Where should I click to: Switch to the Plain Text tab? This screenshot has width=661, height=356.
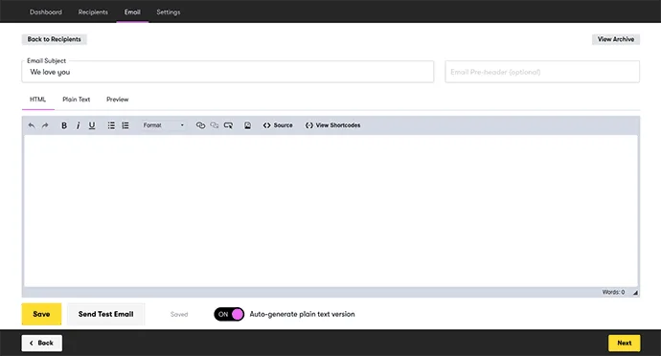[77, 100]
